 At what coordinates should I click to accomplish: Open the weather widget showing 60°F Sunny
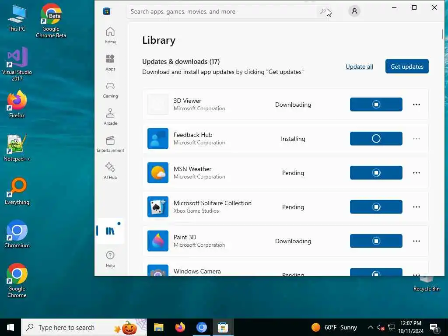[x=334, y=327]
